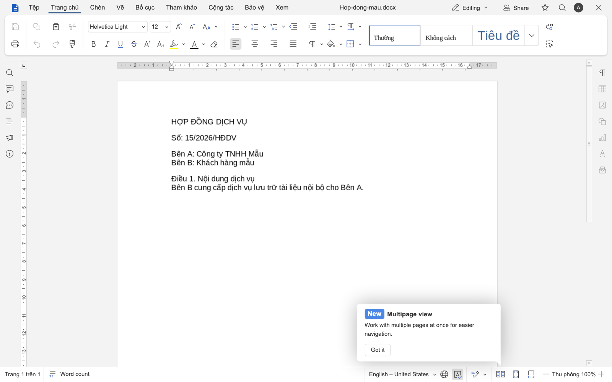Open the Comments panel in left sidebar
The height and width of the screenshot is (382, 612).
(10, 89)
